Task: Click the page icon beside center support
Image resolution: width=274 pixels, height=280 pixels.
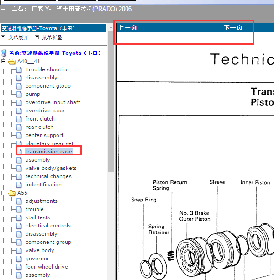Action: pos(19,135)
